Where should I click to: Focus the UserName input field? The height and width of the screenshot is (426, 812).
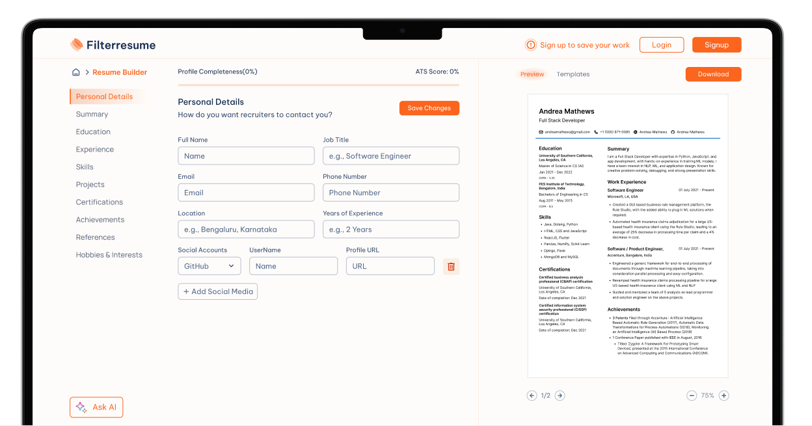293,266
